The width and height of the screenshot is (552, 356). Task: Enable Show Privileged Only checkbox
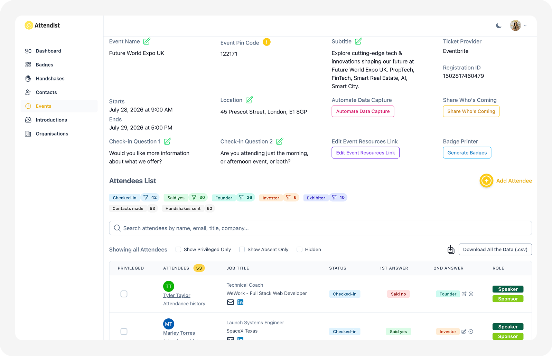[178, 249]
